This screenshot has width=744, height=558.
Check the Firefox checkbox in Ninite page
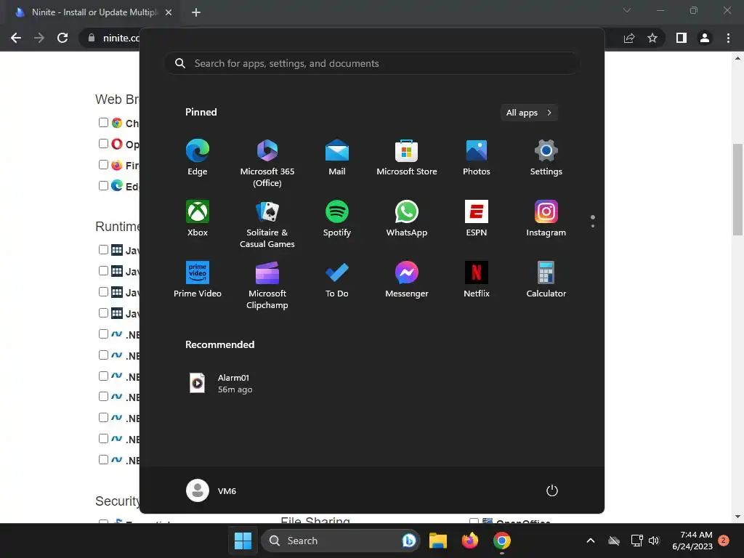tap(103, 165)
